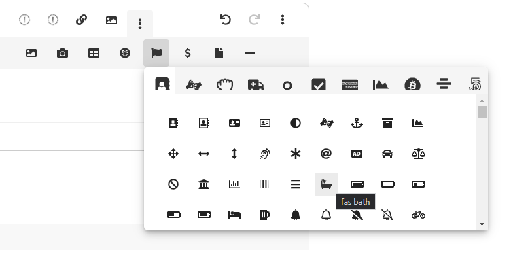Pick the three bars hamburger icon

click(296, 184)
